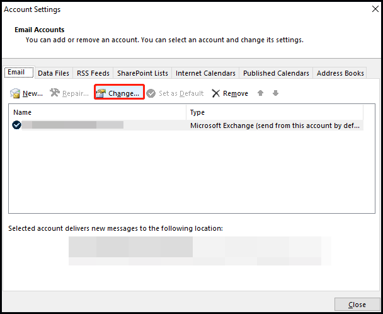This screenshot has width=383, height=314.
Task: Click the Set as Default checkmark icon
Action: (151, 93)
